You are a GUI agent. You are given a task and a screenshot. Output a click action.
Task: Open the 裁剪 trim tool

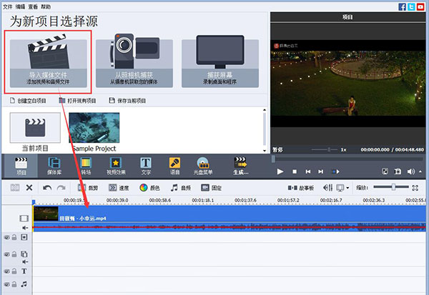coord(88,188)
